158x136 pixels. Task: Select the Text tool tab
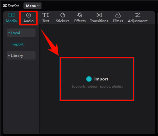coord(46,18)
